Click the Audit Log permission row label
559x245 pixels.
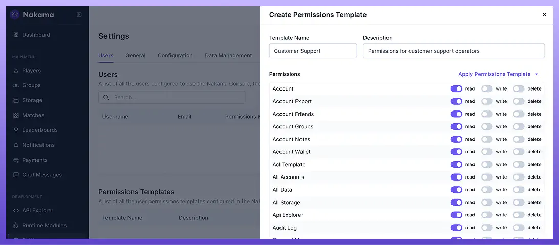(285, 228)
